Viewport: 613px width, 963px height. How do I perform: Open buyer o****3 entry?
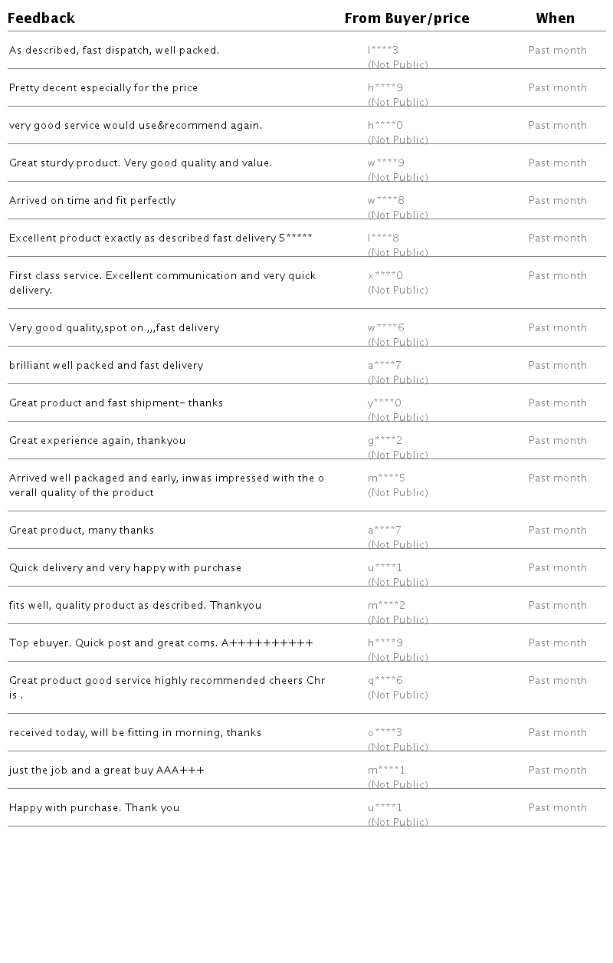pyautogui.click(x=385, y=733)
